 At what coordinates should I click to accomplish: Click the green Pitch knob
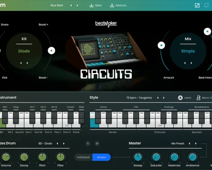[42, 157]
